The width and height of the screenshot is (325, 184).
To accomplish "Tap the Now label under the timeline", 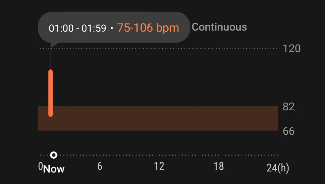I will [x=54, y=169].
